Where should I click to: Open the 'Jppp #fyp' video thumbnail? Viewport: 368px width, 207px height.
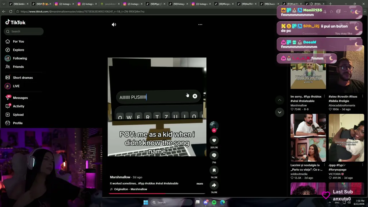click(x=346, y=138)
